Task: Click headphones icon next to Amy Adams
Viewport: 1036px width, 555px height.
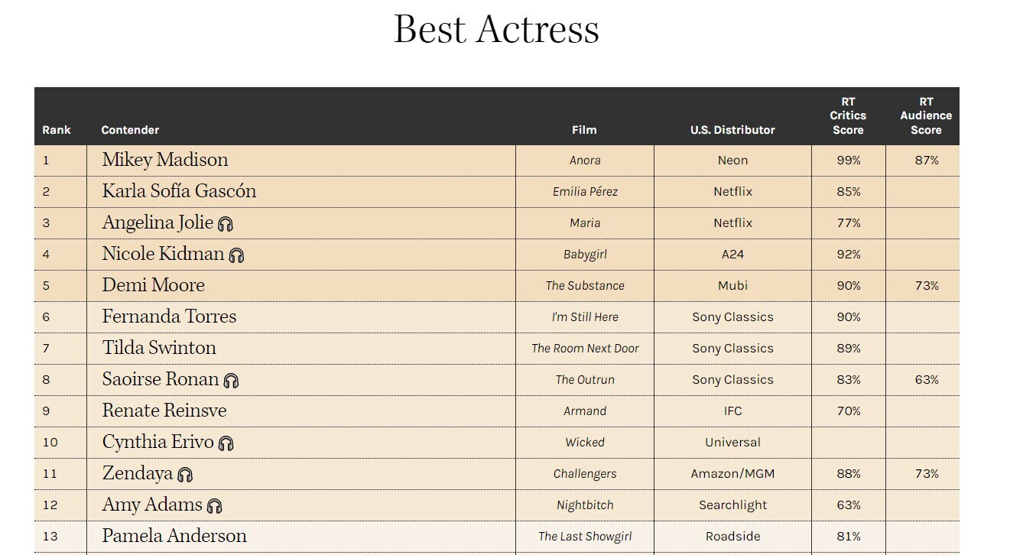Action: (x=214, y=506)
